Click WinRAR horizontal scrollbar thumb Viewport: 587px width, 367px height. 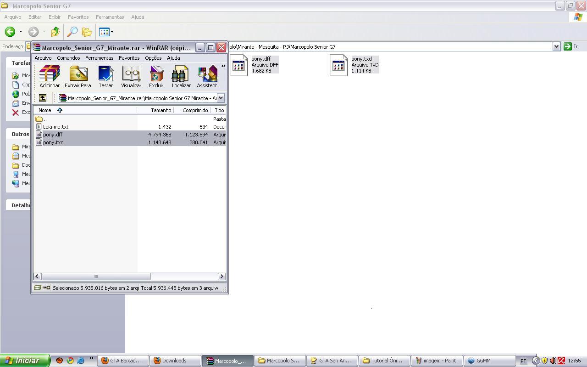pos(96,276)
